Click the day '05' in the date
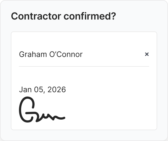This screenshot has height=141, width=168. point(38,90)
